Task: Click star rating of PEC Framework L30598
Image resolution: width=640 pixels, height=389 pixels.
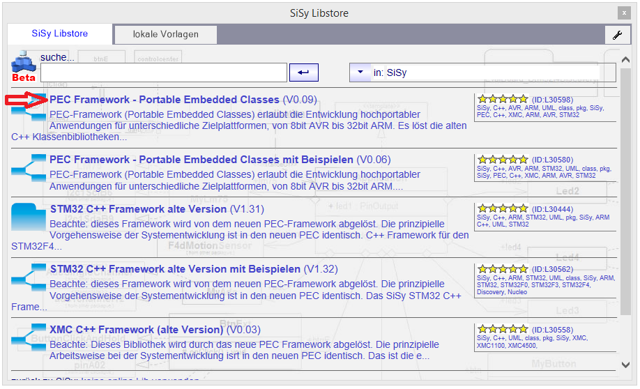Action: pos(503,100)
